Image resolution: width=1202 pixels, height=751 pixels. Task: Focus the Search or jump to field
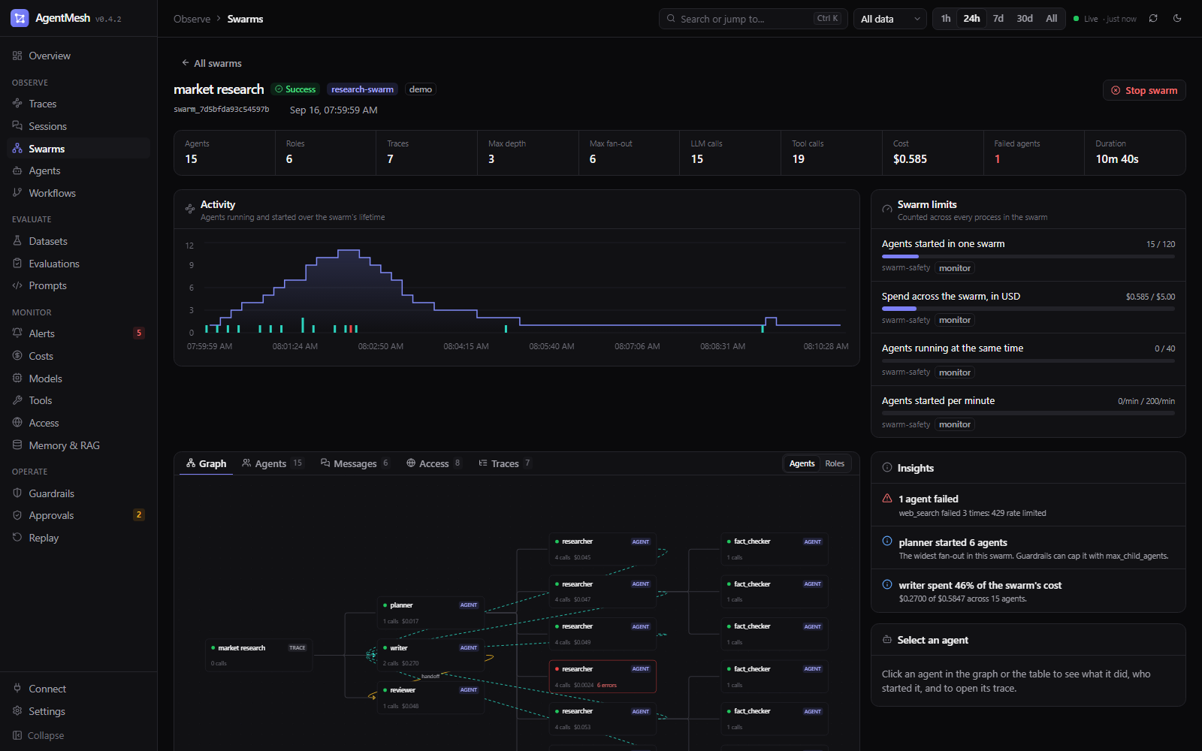coord(754,19)
